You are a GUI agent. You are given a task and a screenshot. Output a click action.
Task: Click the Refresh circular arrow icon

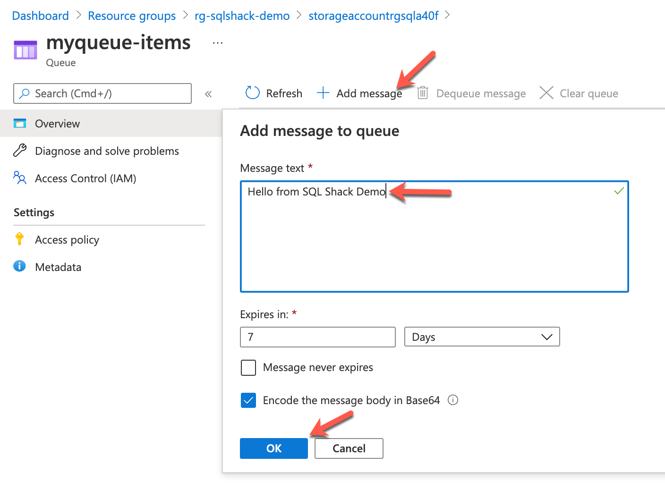[253, 93]
